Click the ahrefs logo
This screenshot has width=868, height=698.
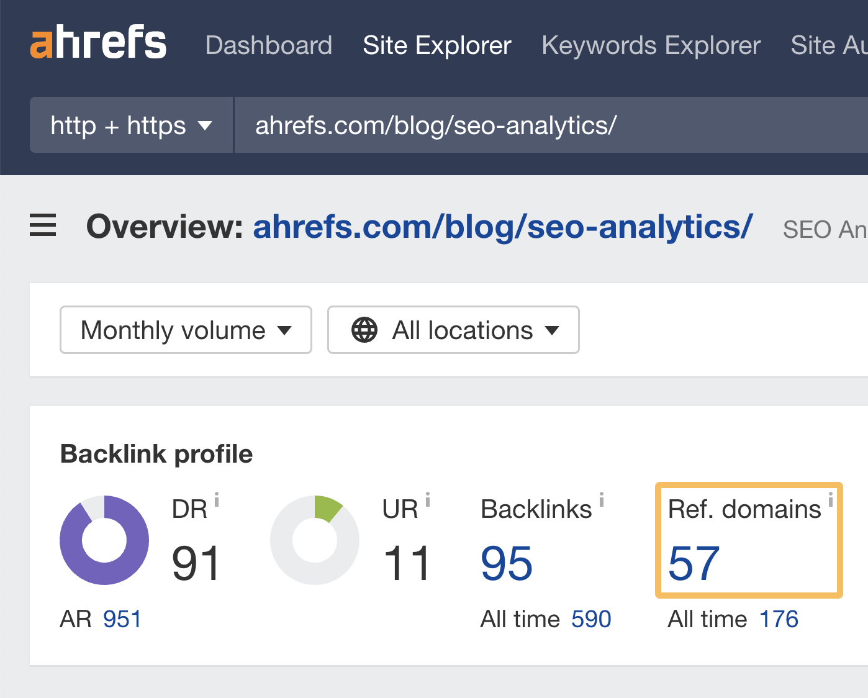[98, 42]
